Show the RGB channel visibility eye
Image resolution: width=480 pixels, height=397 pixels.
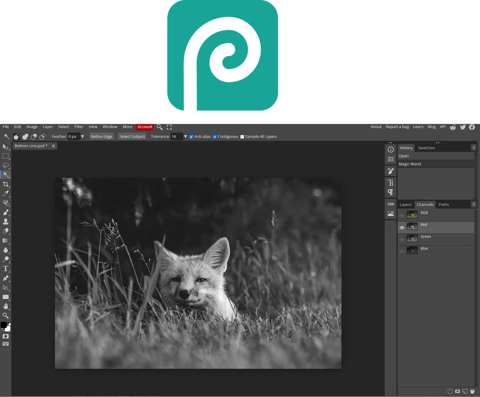tap(402, 216)
